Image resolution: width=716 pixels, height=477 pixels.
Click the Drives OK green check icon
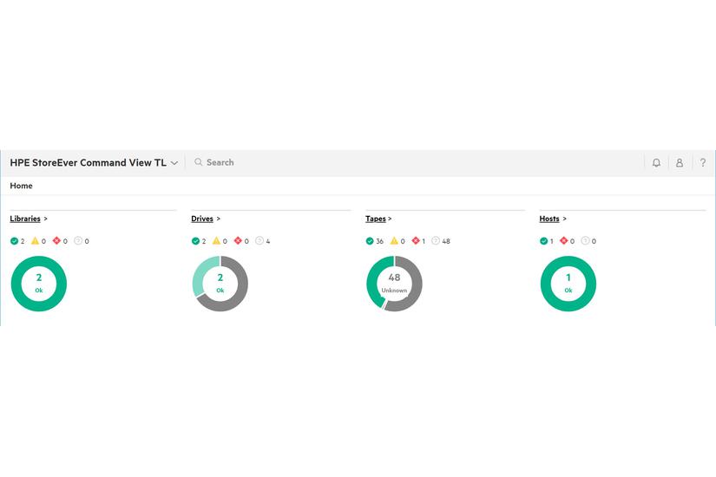pos(195,241)
